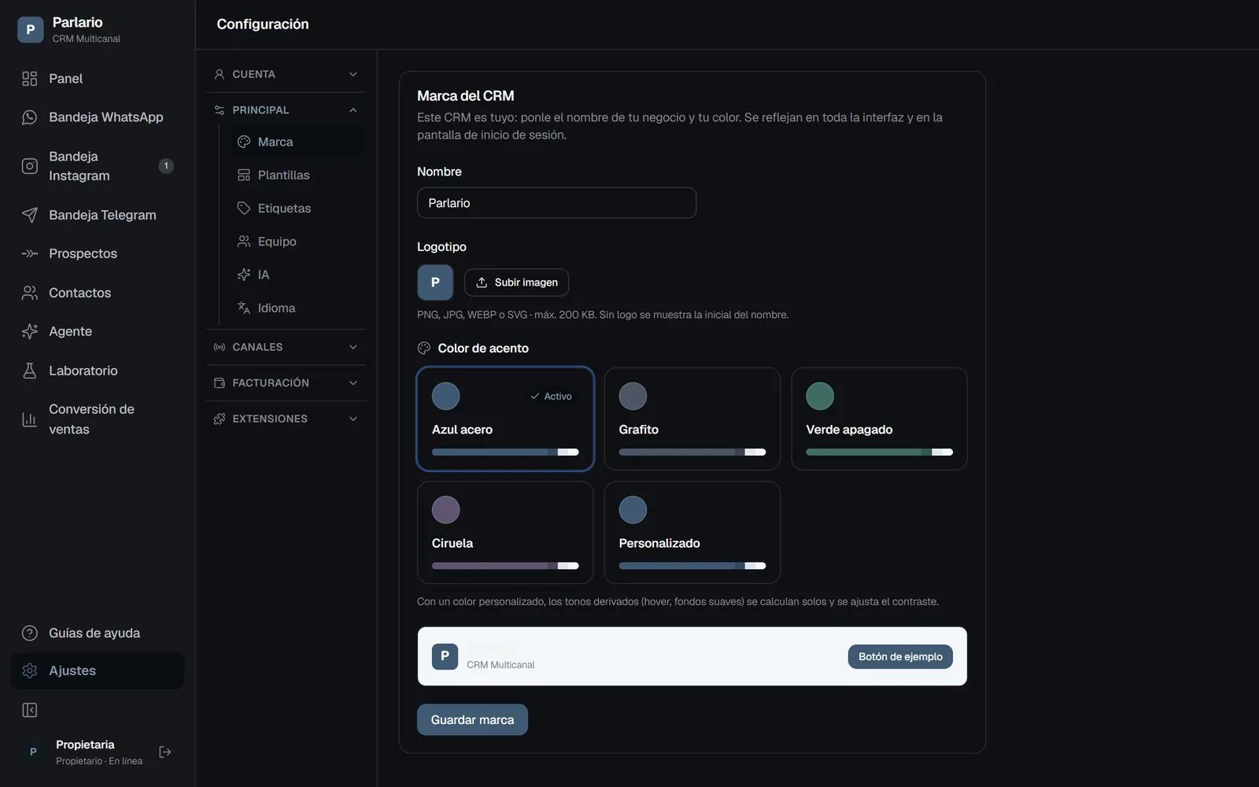Screen dimensions: 1259x787
Task: Click the Laboratorio flask icon
Action: click(30, 371)
